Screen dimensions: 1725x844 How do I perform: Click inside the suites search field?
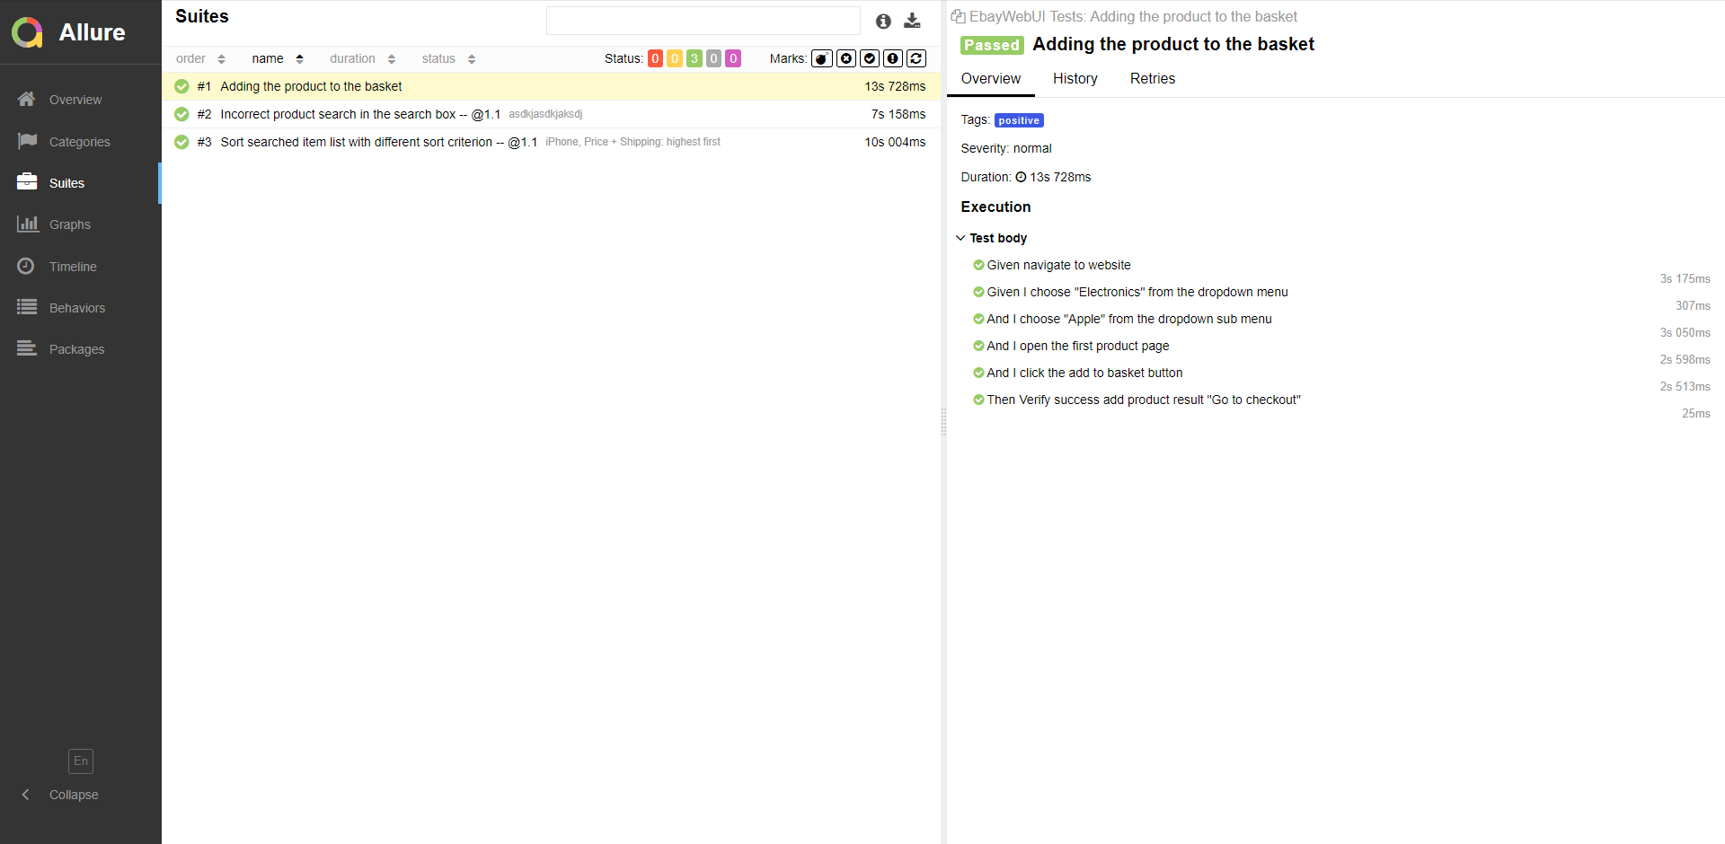click(x=703, y=20)
